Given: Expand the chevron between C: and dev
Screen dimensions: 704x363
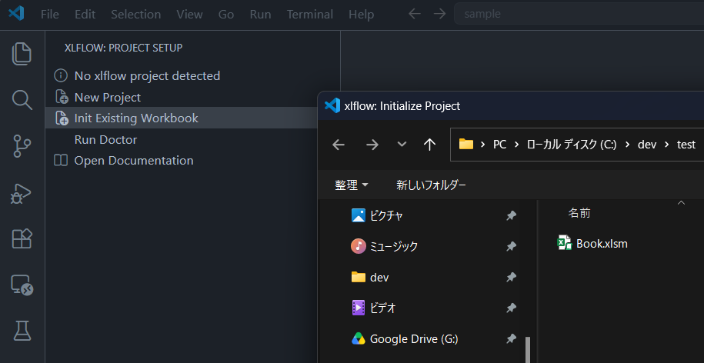Looking at the screenshot, I should pos(627,145).
